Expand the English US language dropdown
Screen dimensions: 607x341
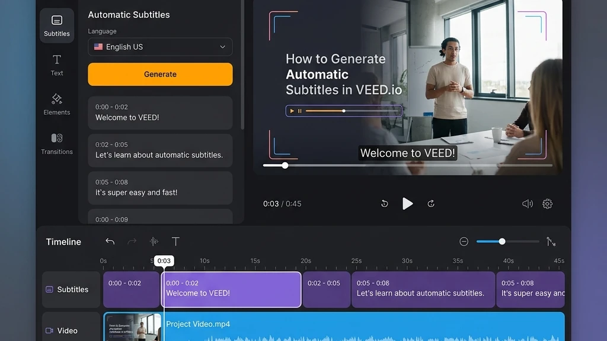point(160,47)
